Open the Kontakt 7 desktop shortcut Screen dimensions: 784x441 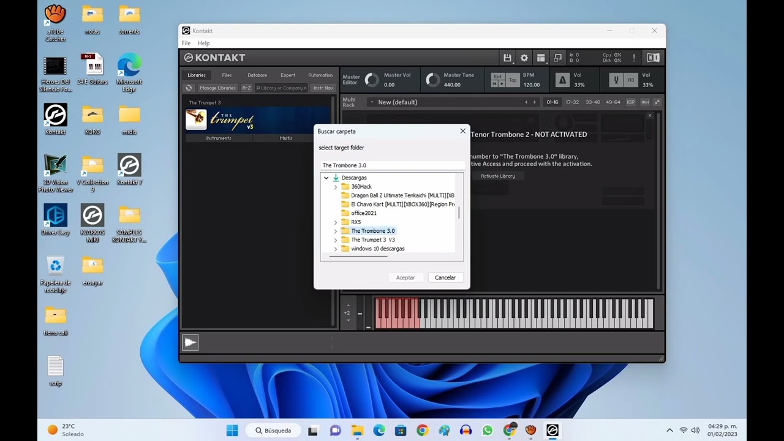(129, 170)
